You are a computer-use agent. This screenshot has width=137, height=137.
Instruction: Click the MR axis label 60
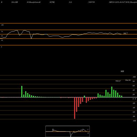click(133, 86)
